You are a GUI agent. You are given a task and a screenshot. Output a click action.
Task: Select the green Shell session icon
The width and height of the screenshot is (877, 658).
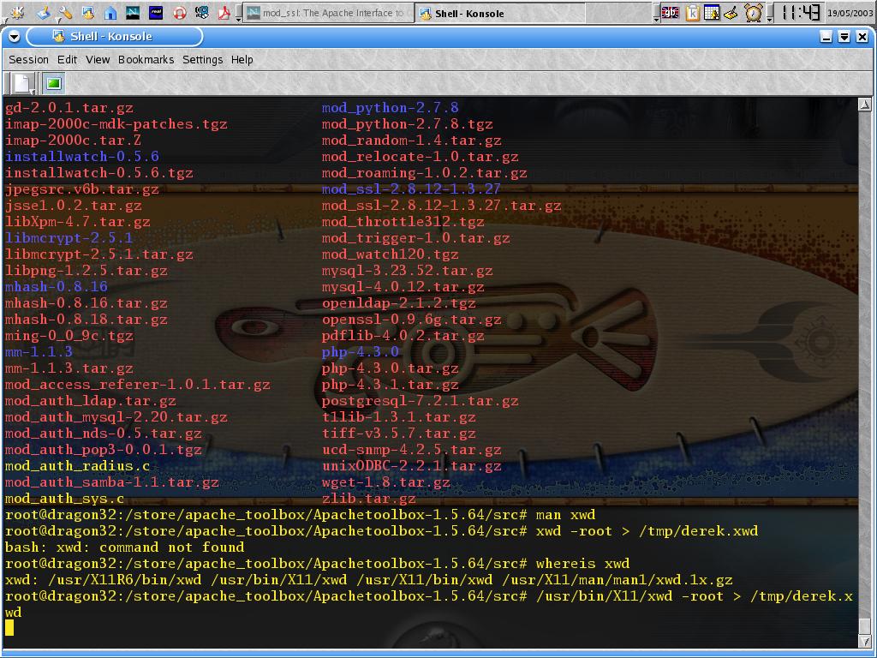tap(54, 83)
